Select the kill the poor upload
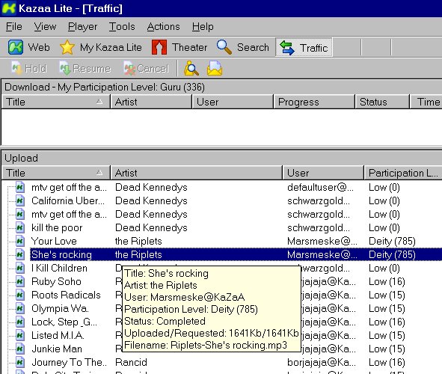This screenshot has width=442, height=374. [57, 227]
